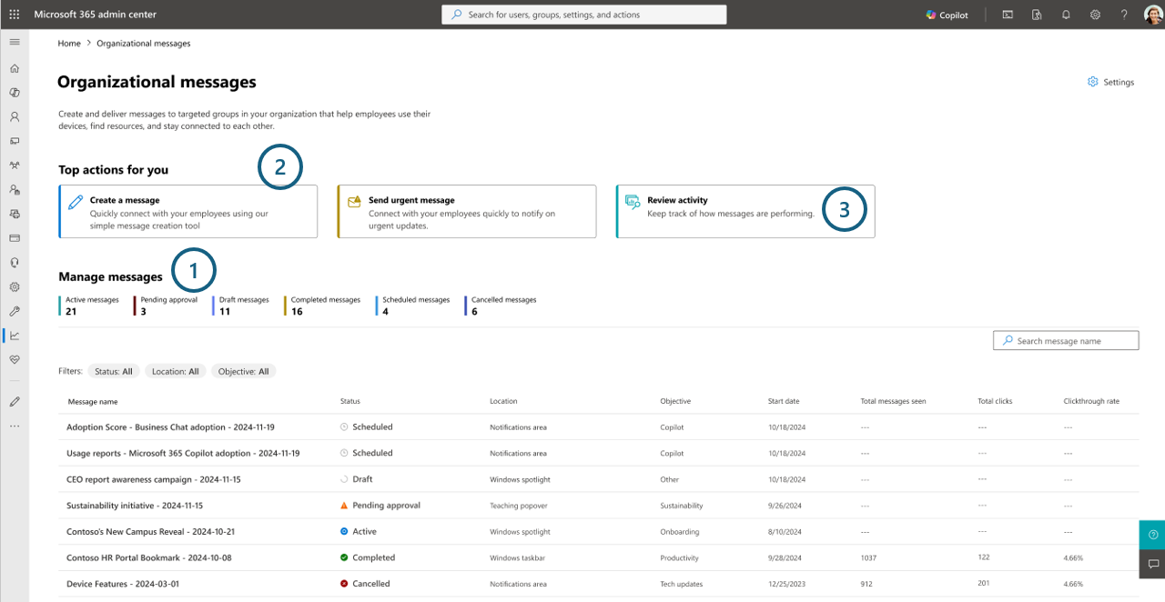Viewport: 1165px width, 602px height.
Task: Open Setup wrench icon in sidebar
Action: pyautogui.click(x=15, y=311)
